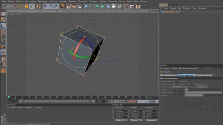Viewport: 223px width, 125px height.
Task: Click the red Record Keyframe button
Action: click(x=129, y=101)
